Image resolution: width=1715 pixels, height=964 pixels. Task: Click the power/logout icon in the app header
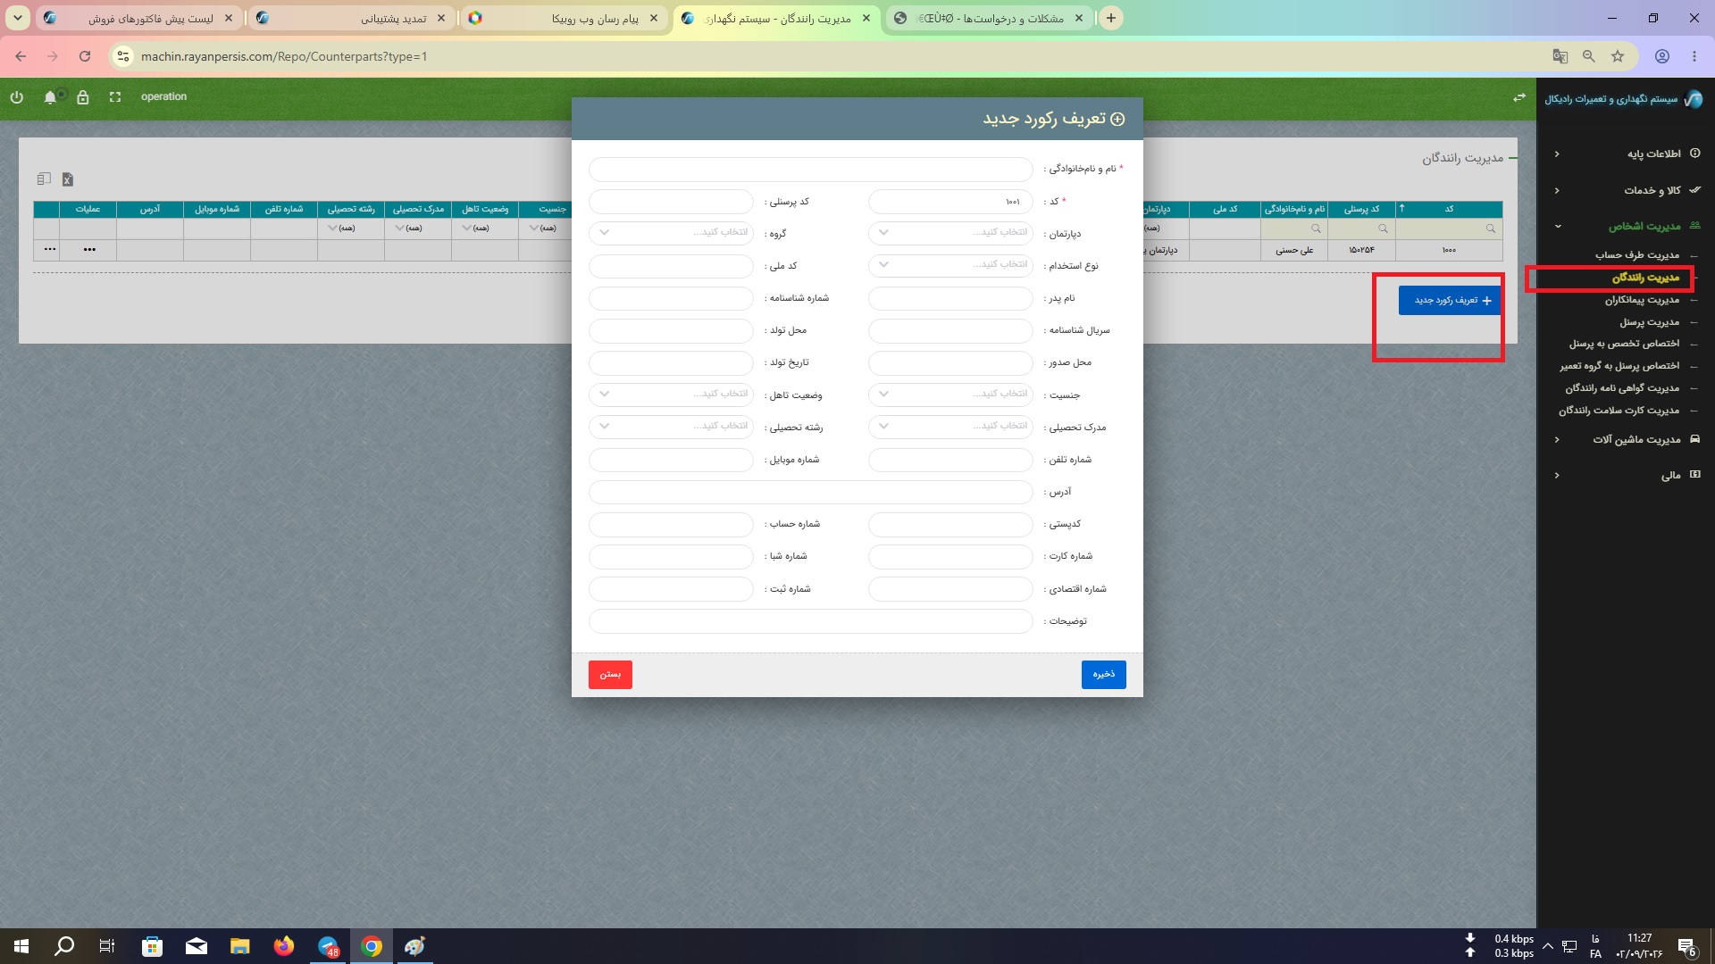coord(17,97)
